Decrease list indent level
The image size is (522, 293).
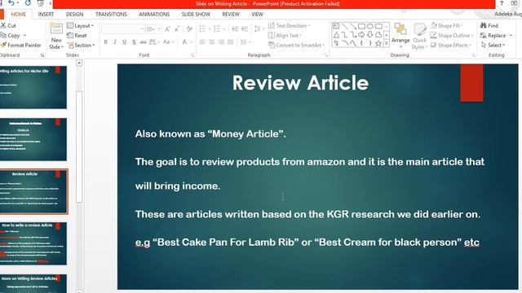pos(235,29)
